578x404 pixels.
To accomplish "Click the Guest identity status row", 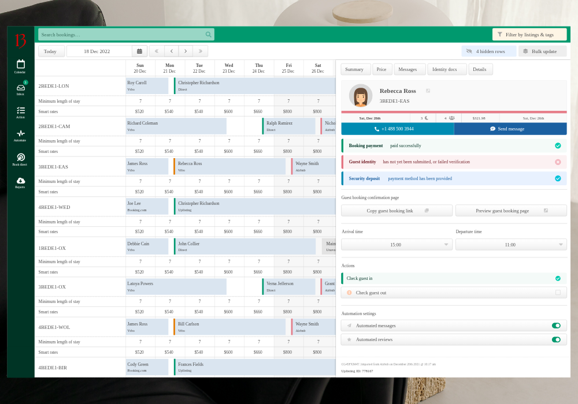I will tap(454, 162).
